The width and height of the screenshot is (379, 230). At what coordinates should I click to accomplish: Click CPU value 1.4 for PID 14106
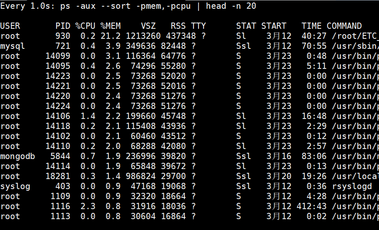click(x=88, y=116)
